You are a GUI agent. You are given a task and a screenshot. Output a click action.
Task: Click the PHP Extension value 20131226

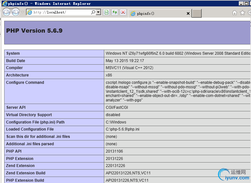click(114, 159)
